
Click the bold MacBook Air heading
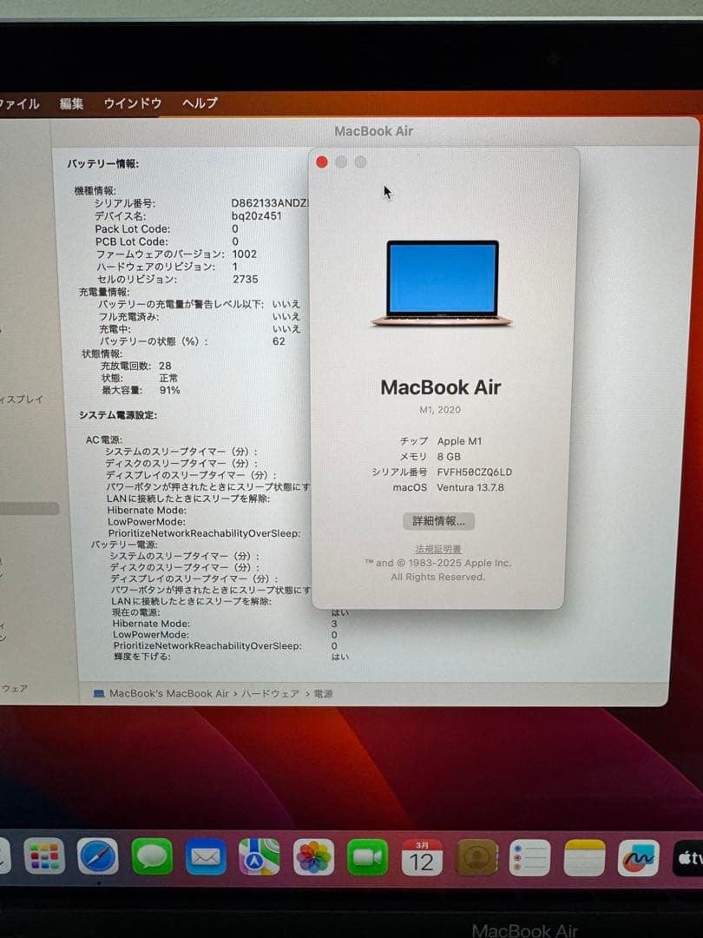tap(441, 387)
